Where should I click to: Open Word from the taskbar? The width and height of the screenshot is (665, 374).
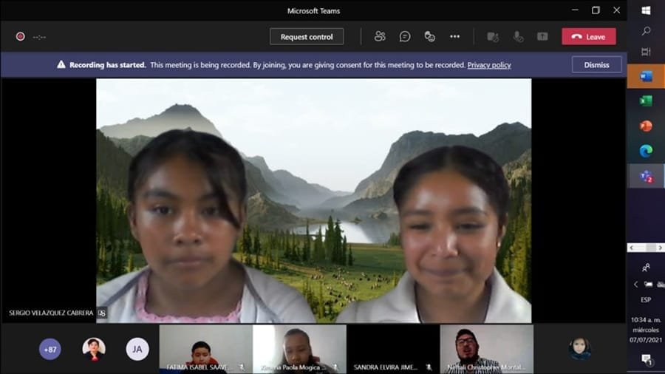(x=646, y=76)
